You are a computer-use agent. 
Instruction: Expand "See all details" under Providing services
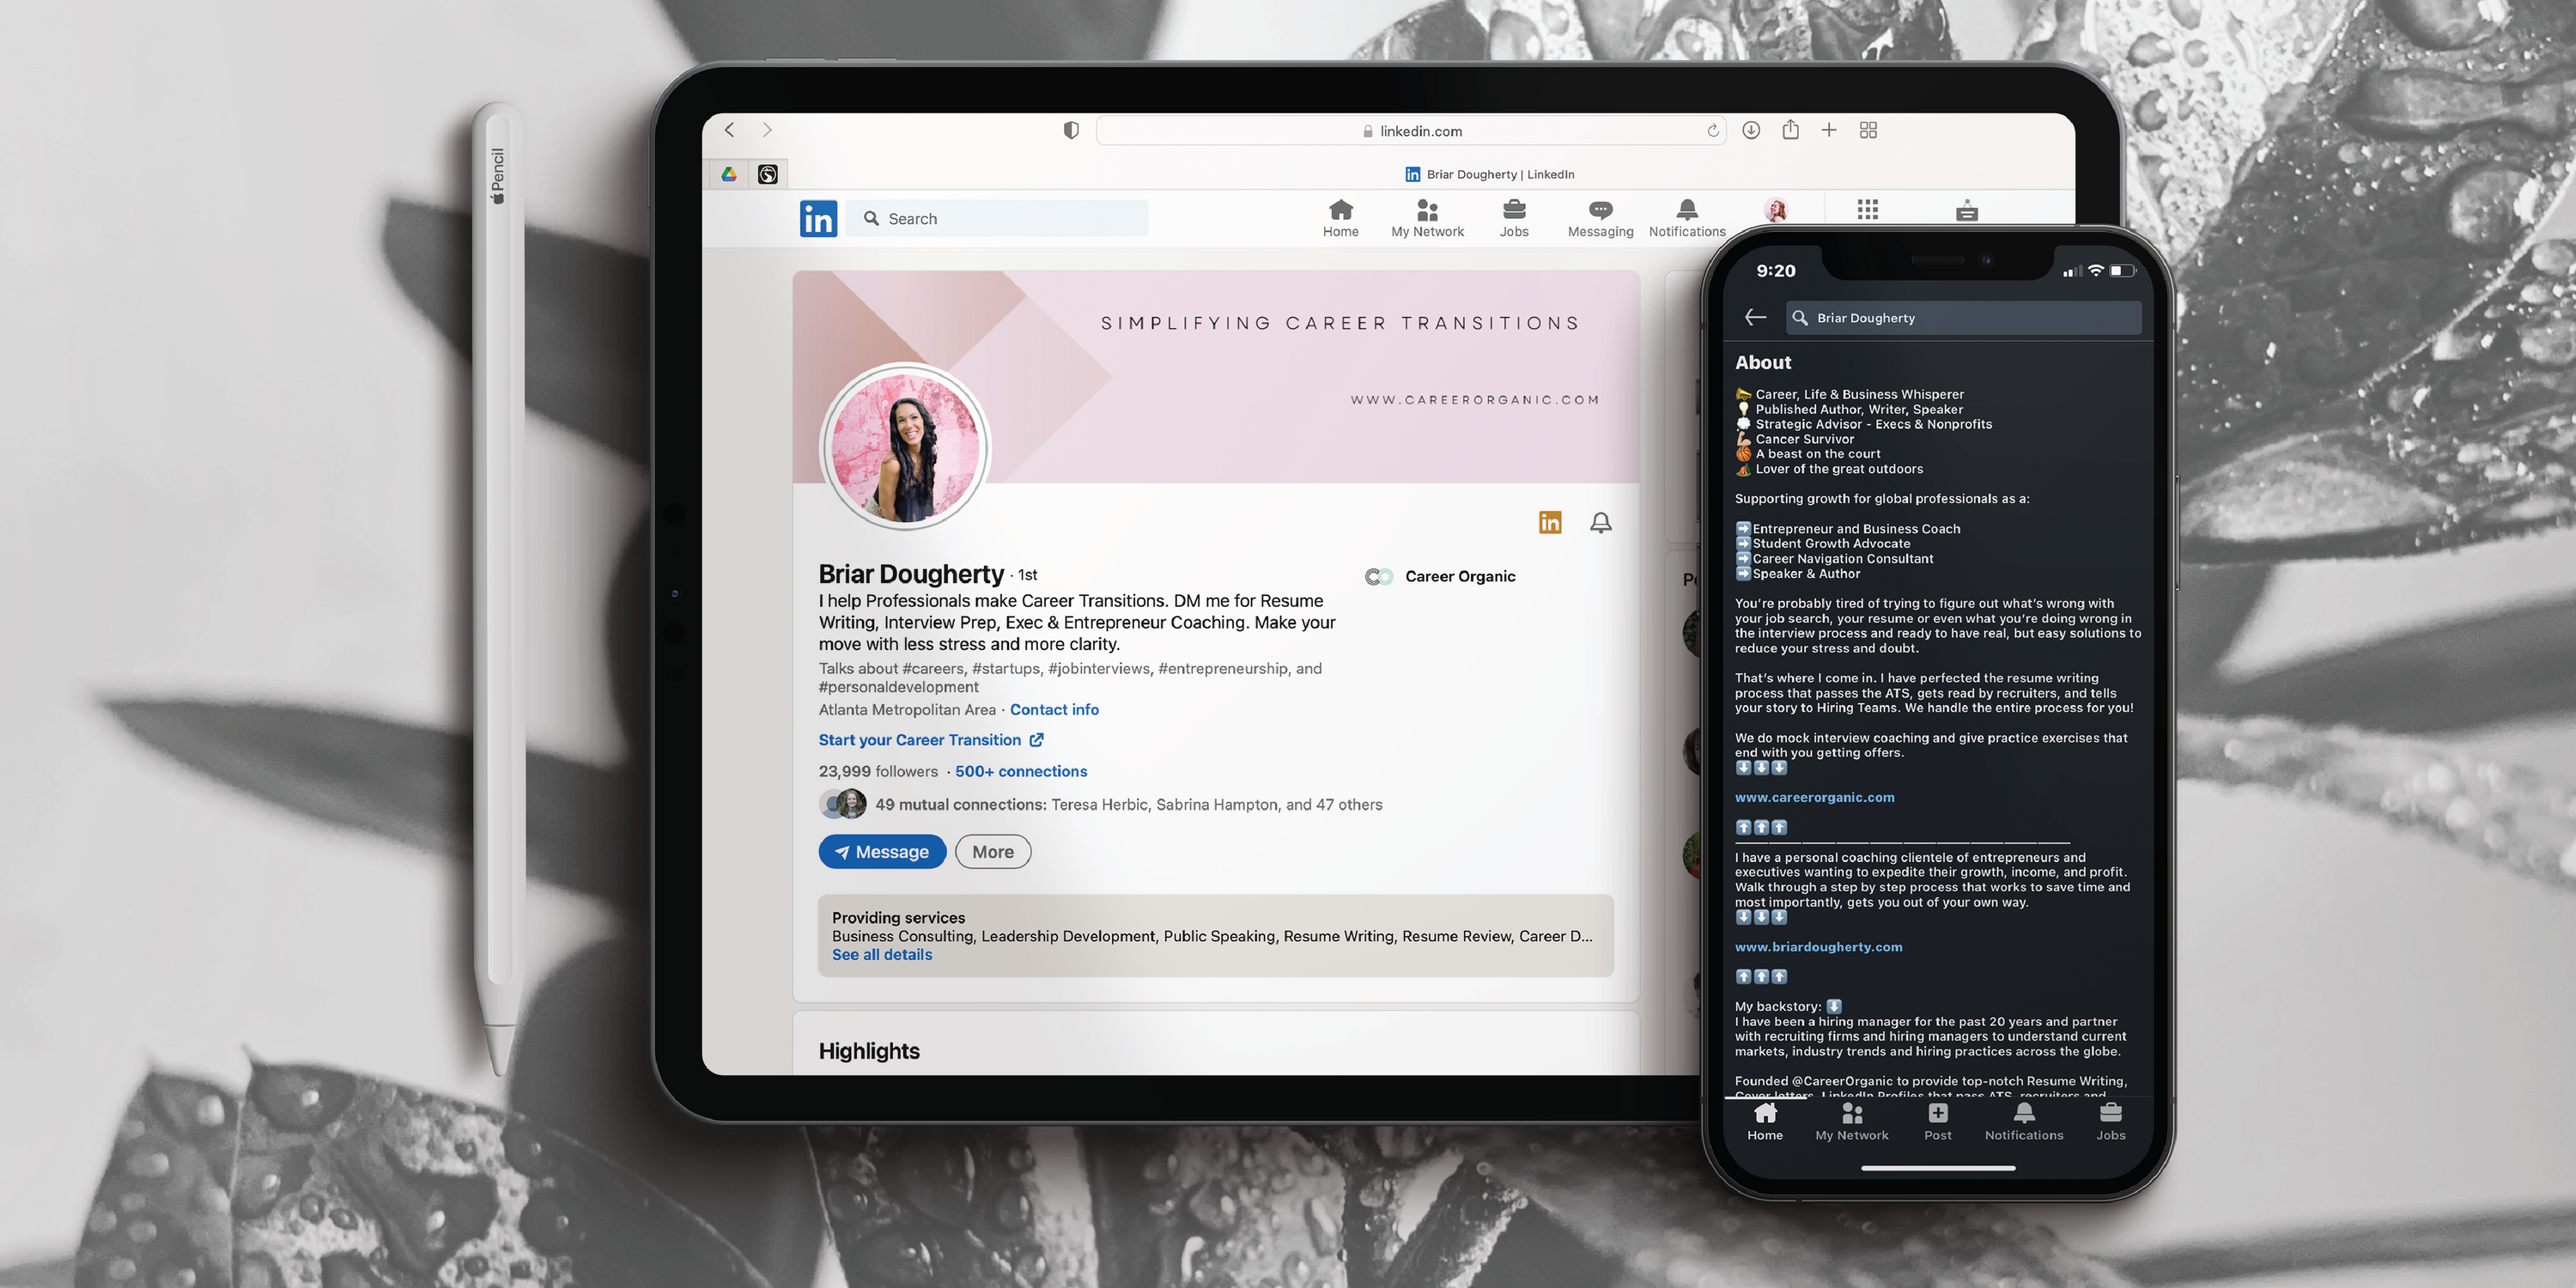pyautogui.click(x=881, y=954)
